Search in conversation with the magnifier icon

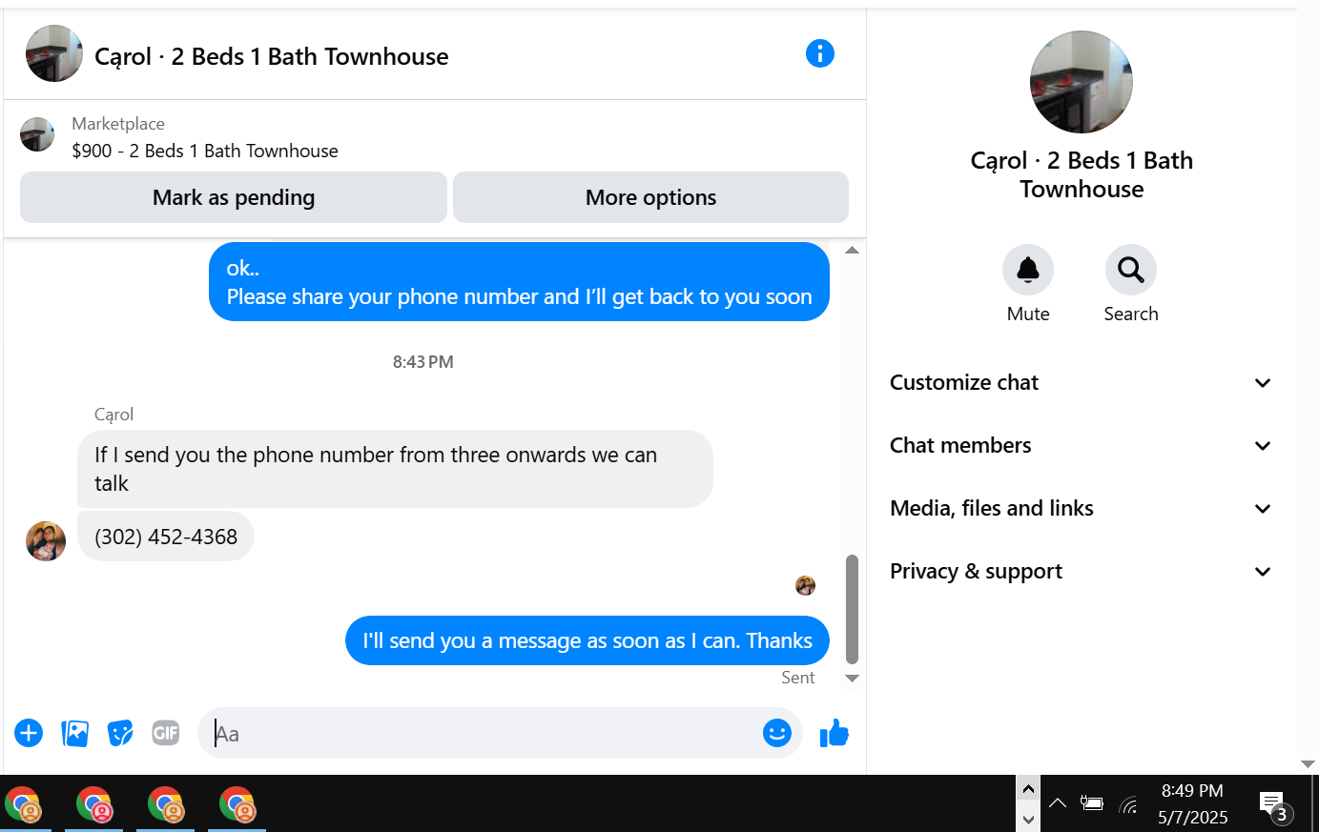1131,270
